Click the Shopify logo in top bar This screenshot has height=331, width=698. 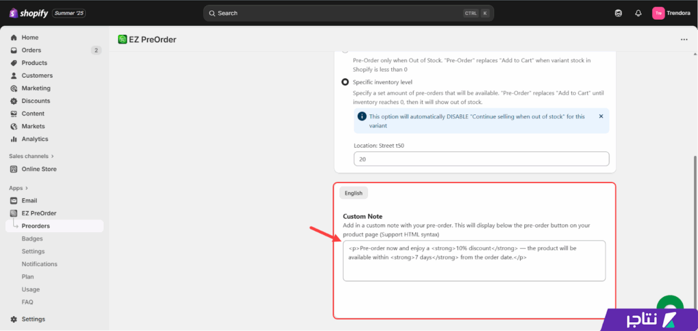[27, 13]
